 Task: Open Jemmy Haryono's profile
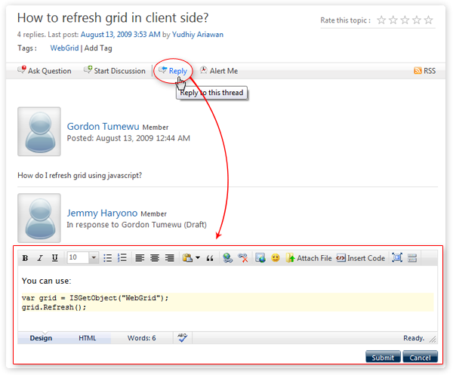[102, 213]
